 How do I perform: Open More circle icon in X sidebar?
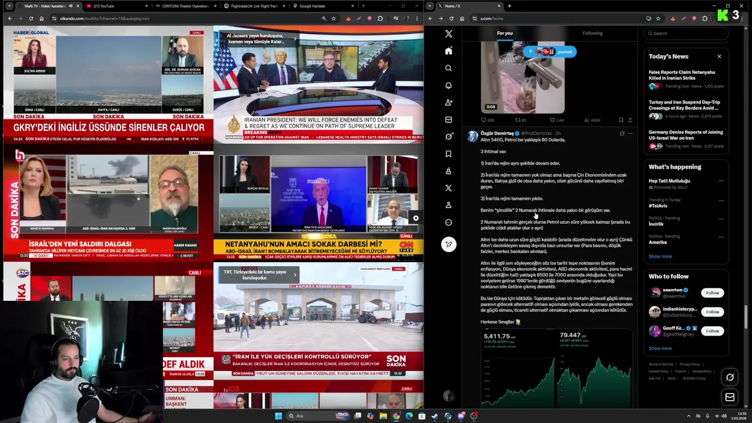pyautogui.click(x=448, y=222)
